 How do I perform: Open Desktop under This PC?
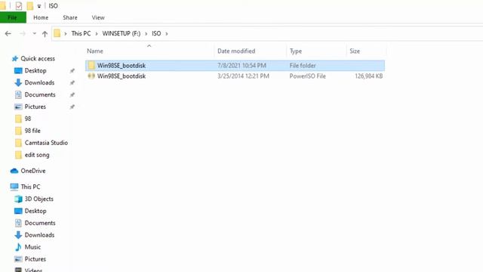click(x=35, y=211)
